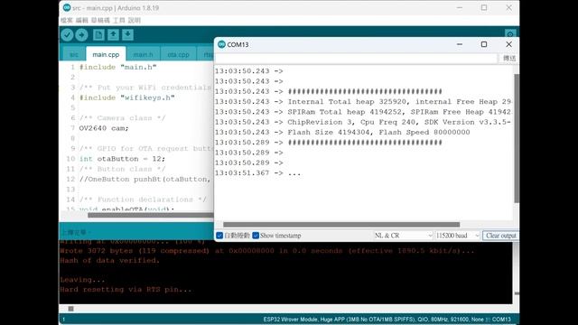Click the '#include "wifikeys.h"' line
The height and width of the screenshot is (325, 578).
126,97
